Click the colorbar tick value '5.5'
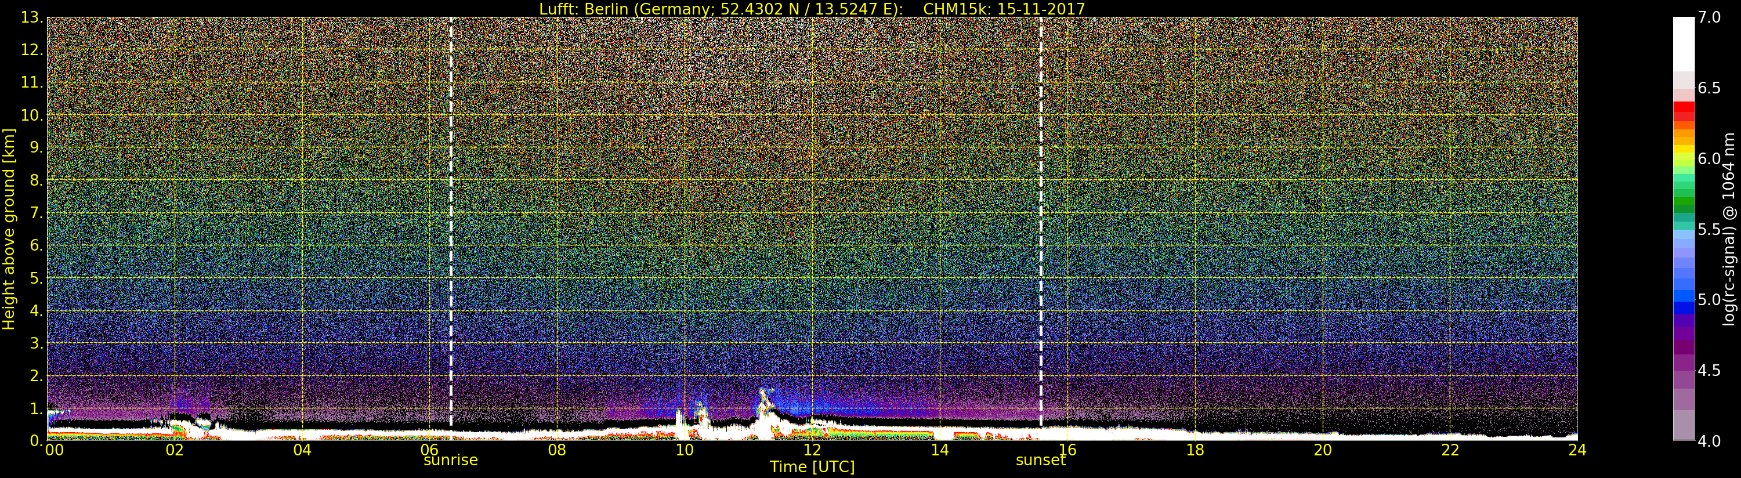This screenshot has width=1741, height=478. 1709,229
